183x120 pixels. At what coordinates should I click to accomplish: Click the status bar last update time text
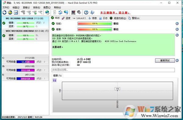[x=22, y=117]
